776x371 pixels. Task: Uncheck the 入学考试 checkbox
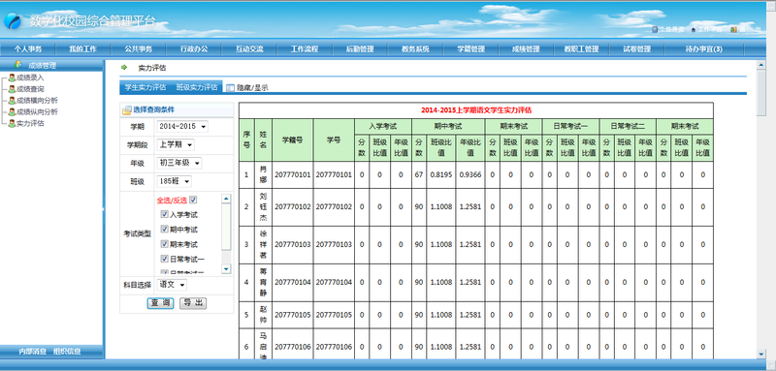pos(164,215)
